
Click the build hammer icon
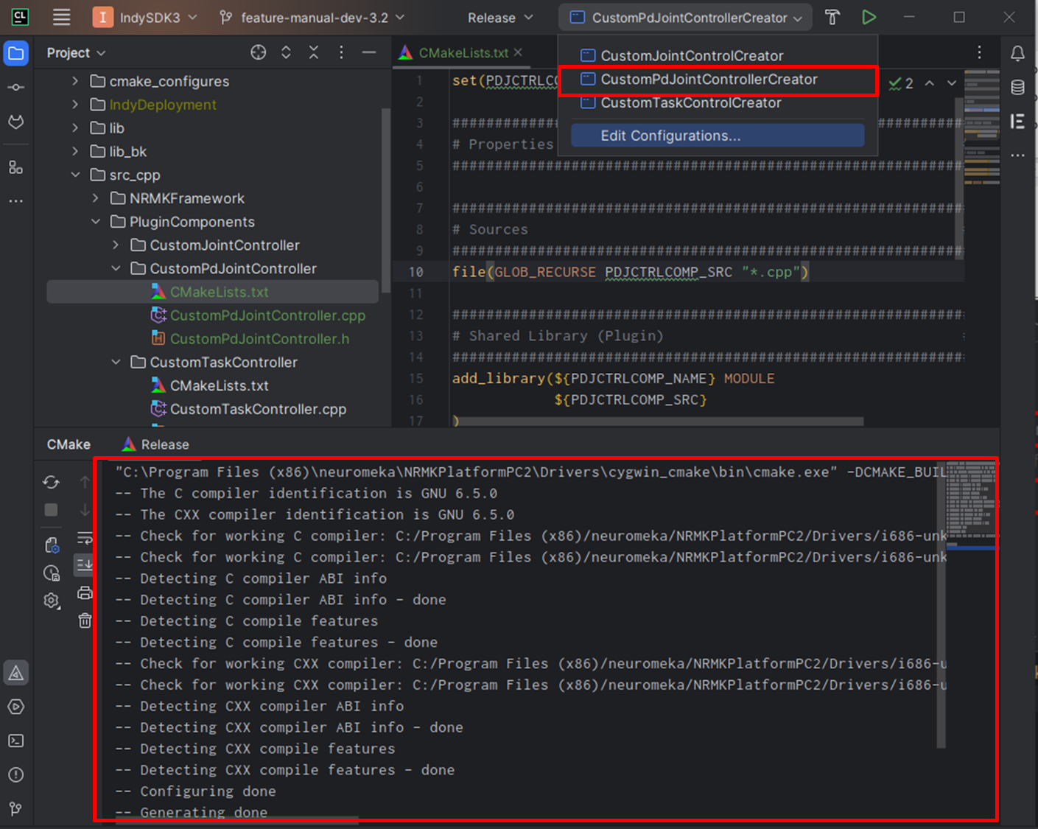click(x=832, y=17)
